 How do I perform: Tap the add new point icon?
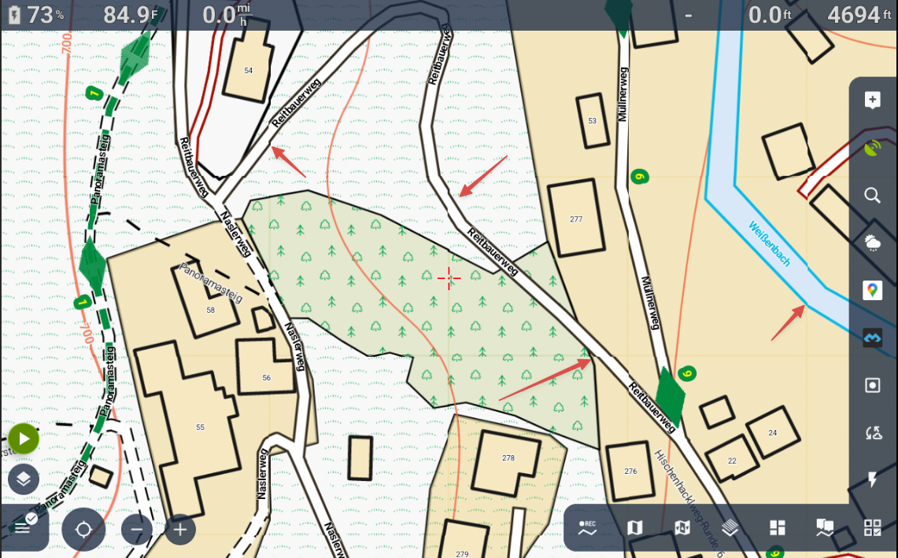(x=872, y=101)
